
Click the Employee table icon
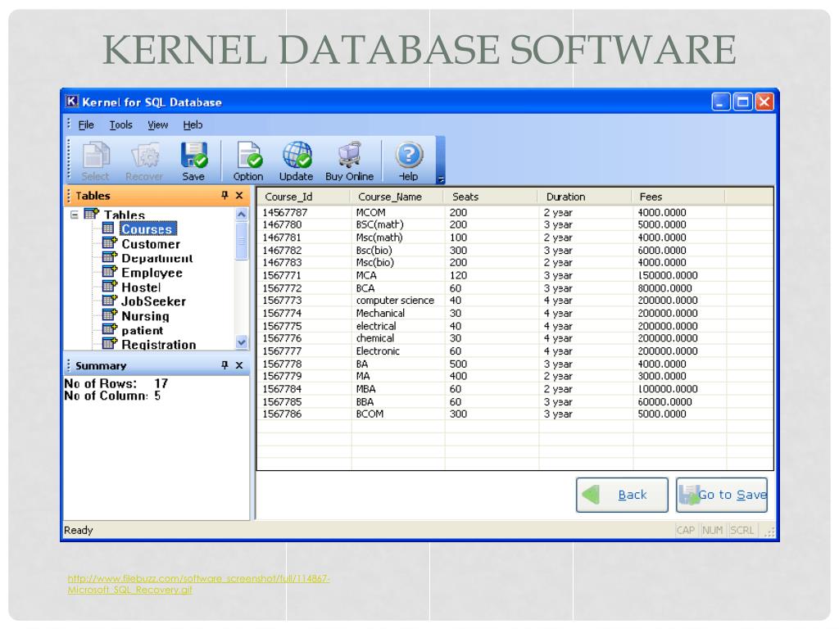110,272
